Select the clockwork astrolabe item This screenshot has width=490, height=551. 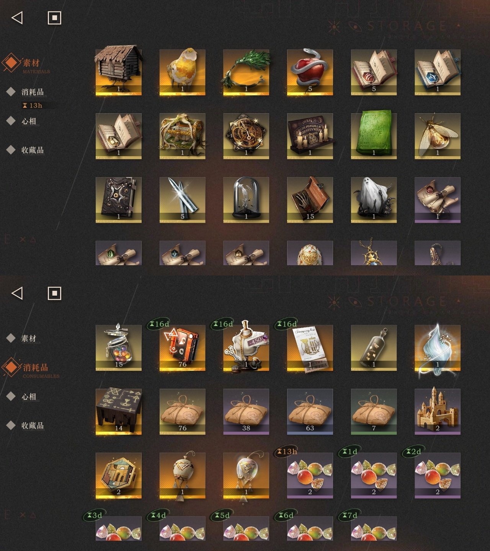246,136
